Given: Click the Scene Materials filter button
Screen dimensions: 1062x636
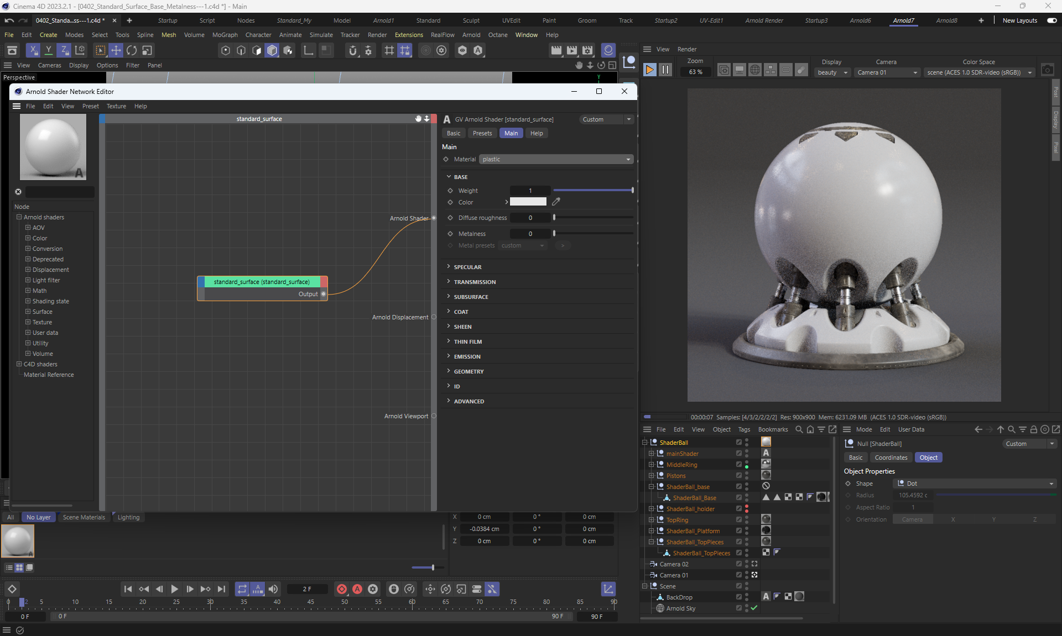Looking at the screenshot, I should coord(84,517).
